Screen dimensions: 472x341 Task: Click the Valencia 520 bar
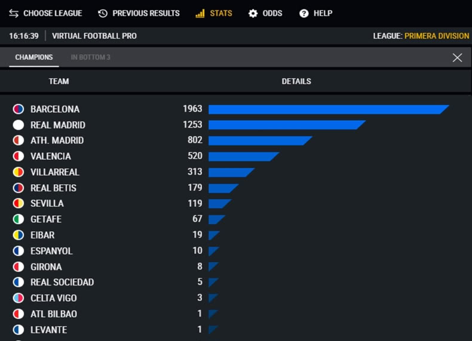click(x=244, y=157)
